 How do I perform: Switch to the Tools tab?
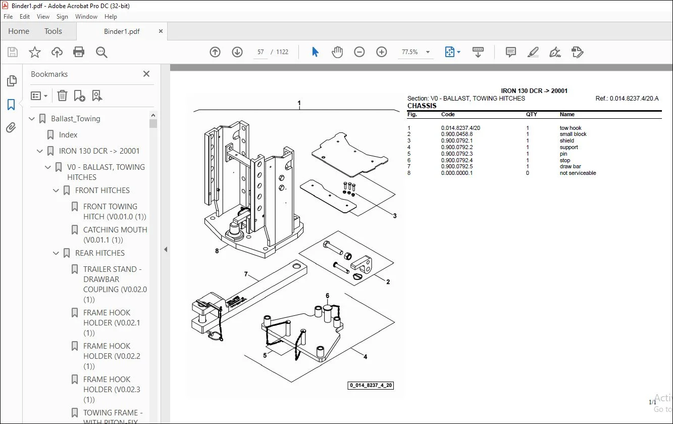53,31
